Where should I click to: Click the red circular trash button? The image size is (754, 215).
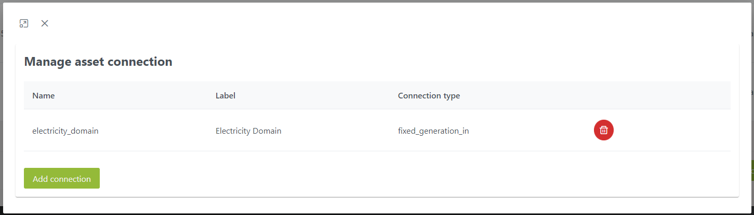pos(603,130)
